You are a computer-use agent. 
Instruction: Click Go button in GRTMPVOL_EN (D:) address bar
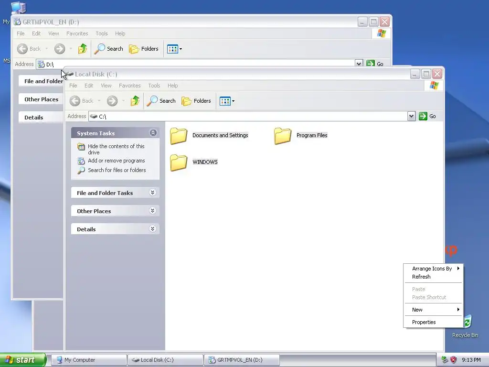pyautogui.click(x=375, y=64)
